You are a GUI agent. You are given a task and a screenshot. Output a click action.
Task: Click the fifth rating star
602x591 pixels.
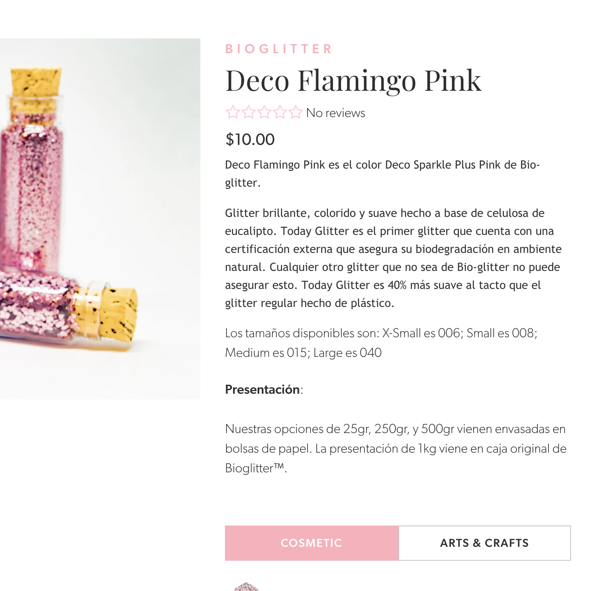[295, 112]
